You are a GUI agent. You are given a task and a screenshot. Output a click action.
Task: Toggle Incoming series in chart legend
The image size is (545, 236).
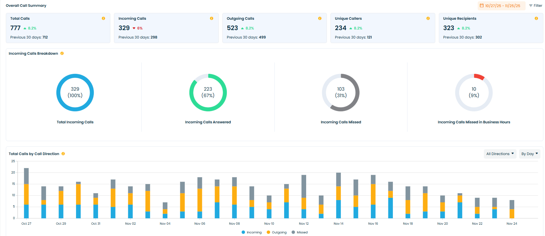[x=251, y=232]
